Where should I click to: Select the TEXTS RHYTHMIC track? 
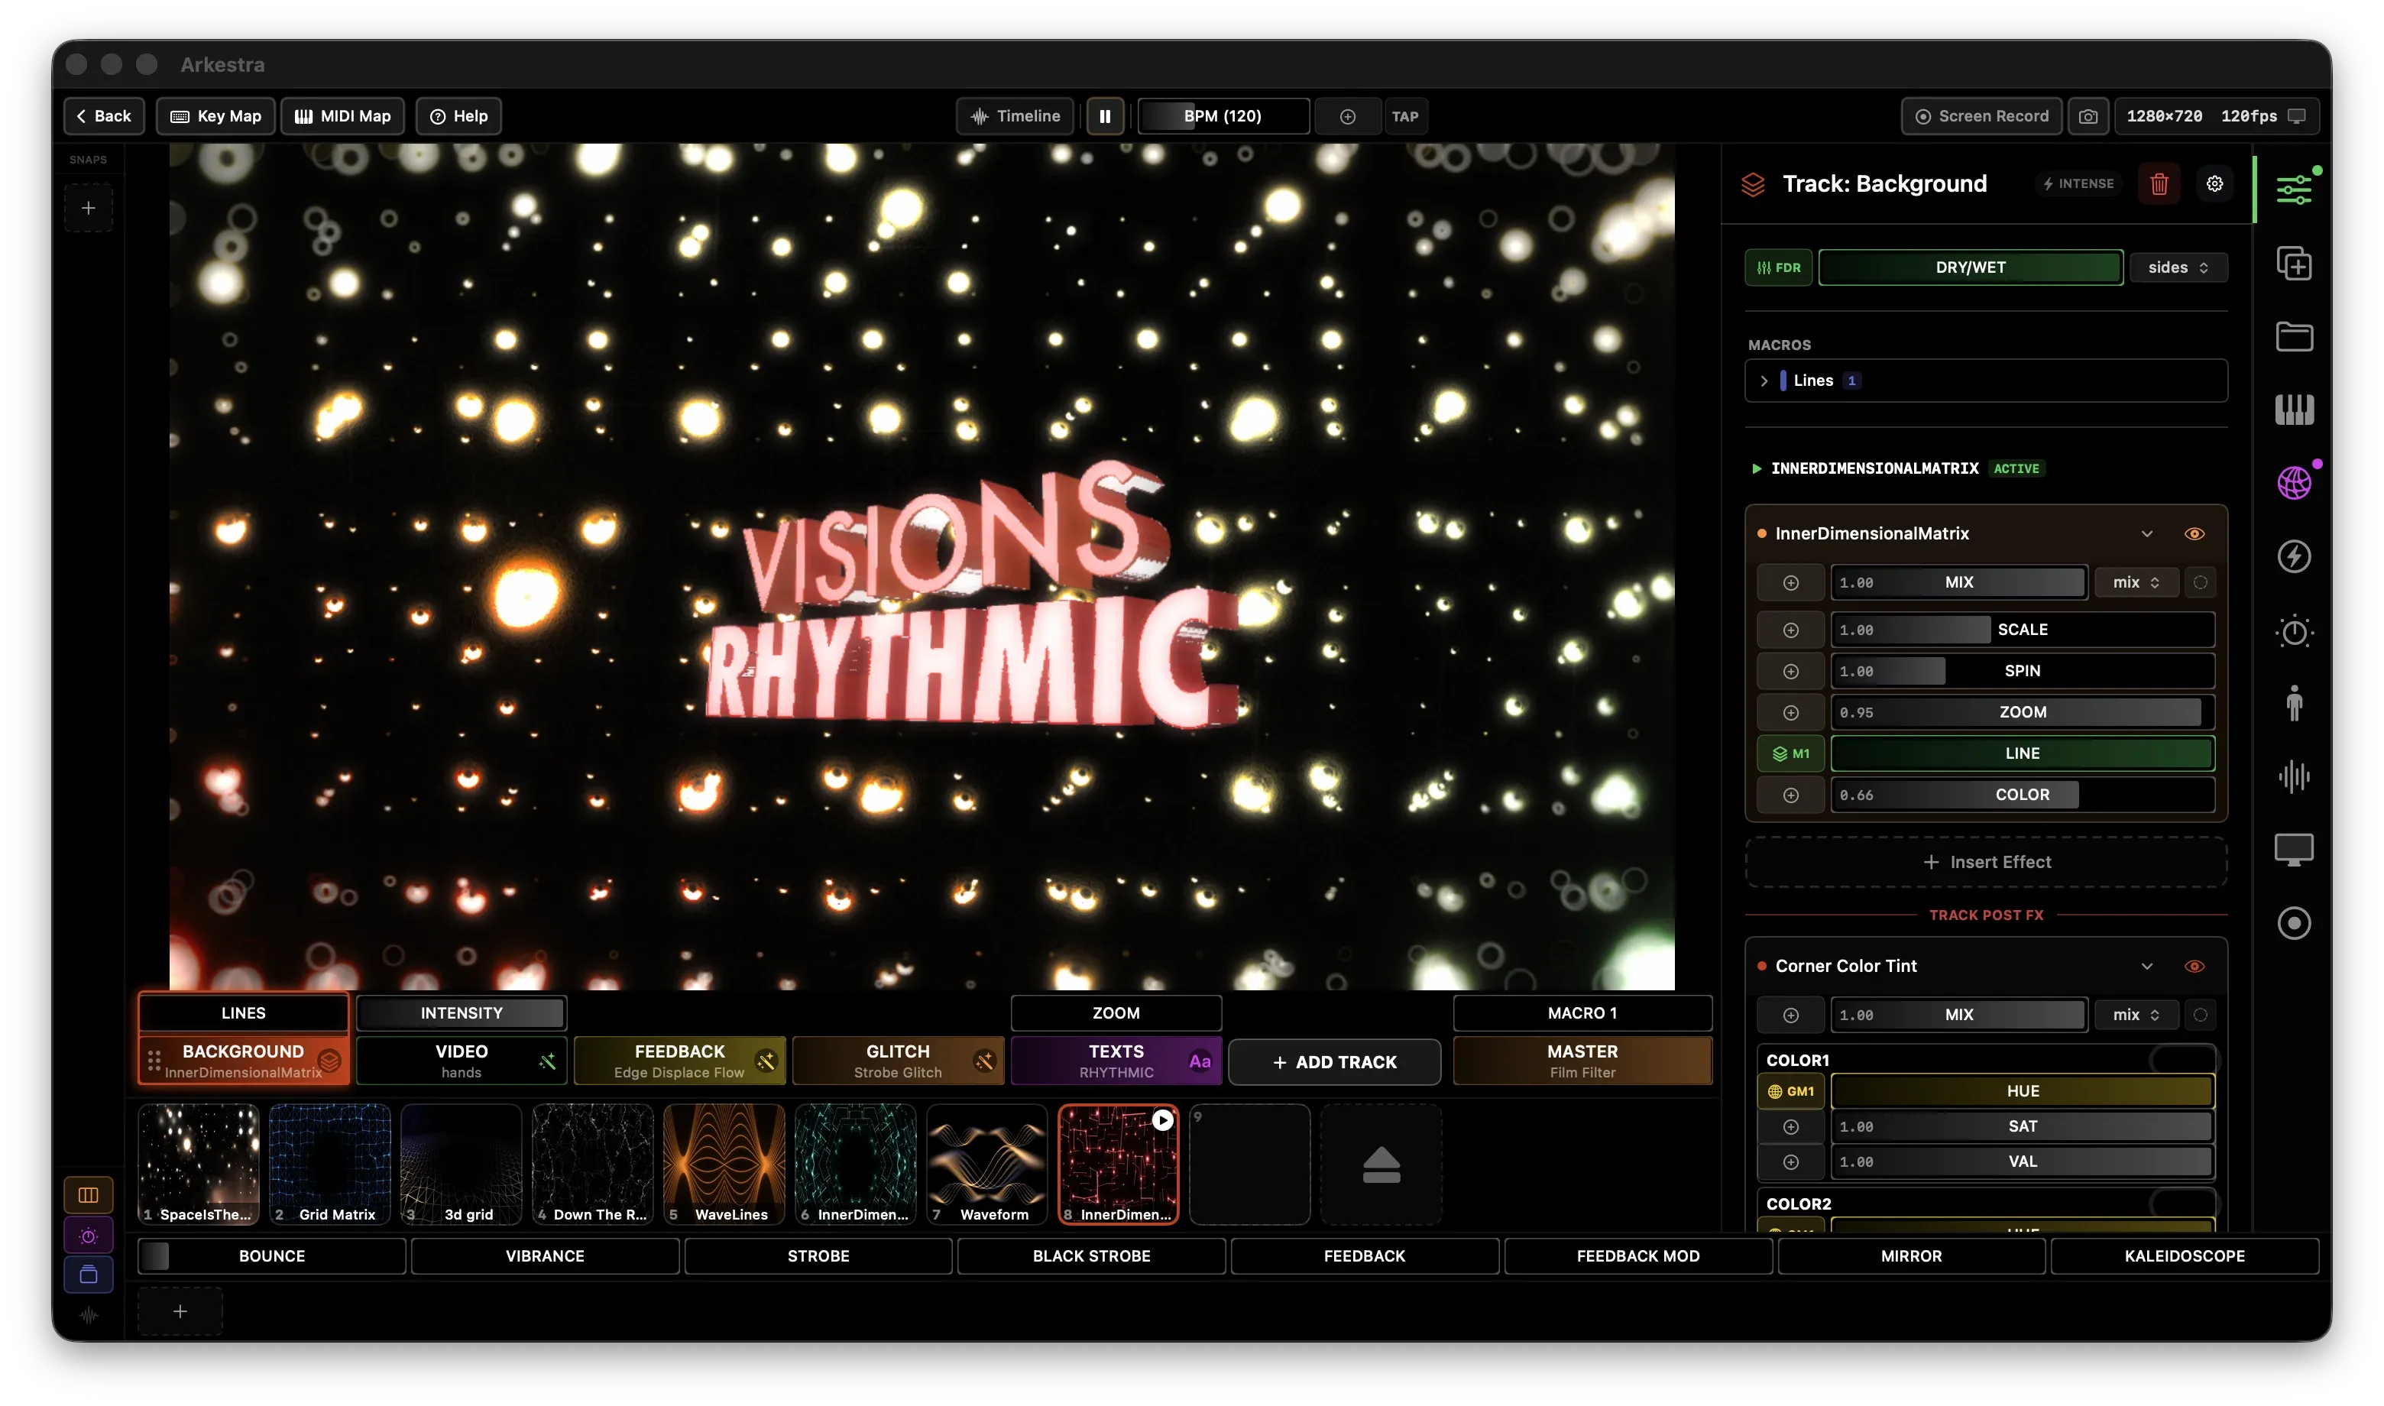[1116, 1061]
